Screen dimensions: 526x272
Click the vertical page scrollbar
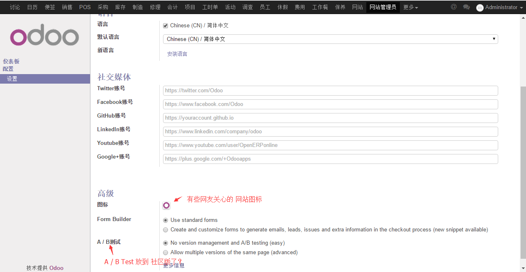523,166
